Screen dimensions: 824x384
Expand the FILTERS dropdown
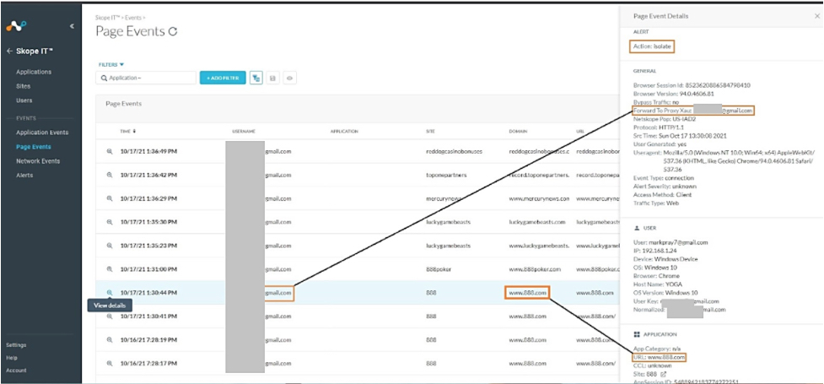tap(111, 65)
